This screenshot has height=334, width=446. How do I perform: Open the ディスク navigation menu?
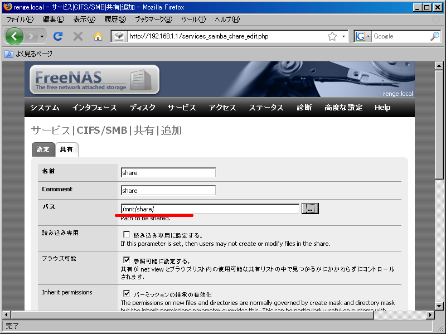point(143,108)
